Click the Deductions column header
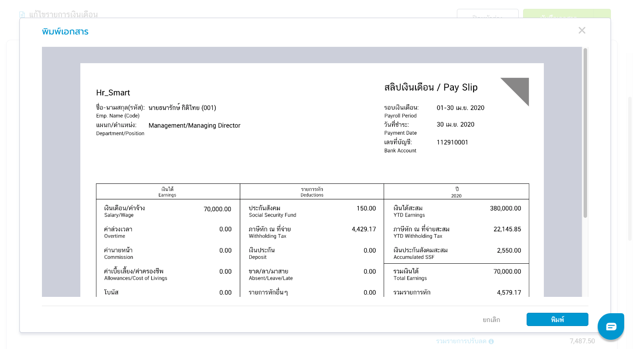633x349 pixels. pos(312,192)
